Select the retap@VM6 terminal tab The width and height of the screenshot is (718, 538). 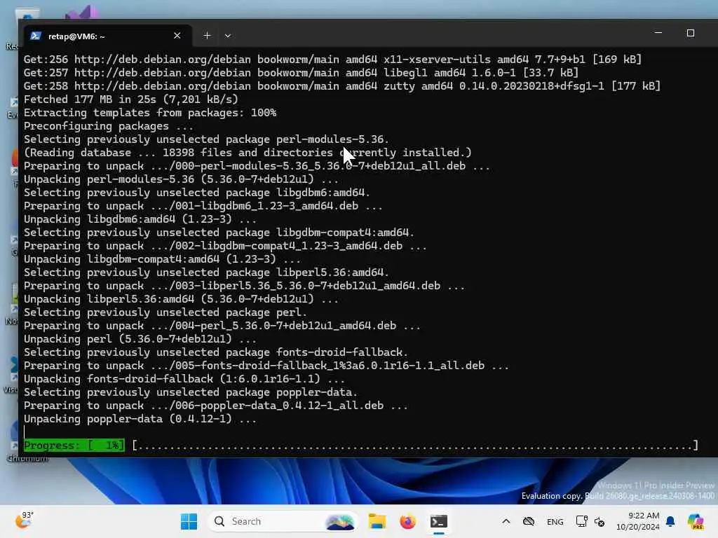pos(108,36)
